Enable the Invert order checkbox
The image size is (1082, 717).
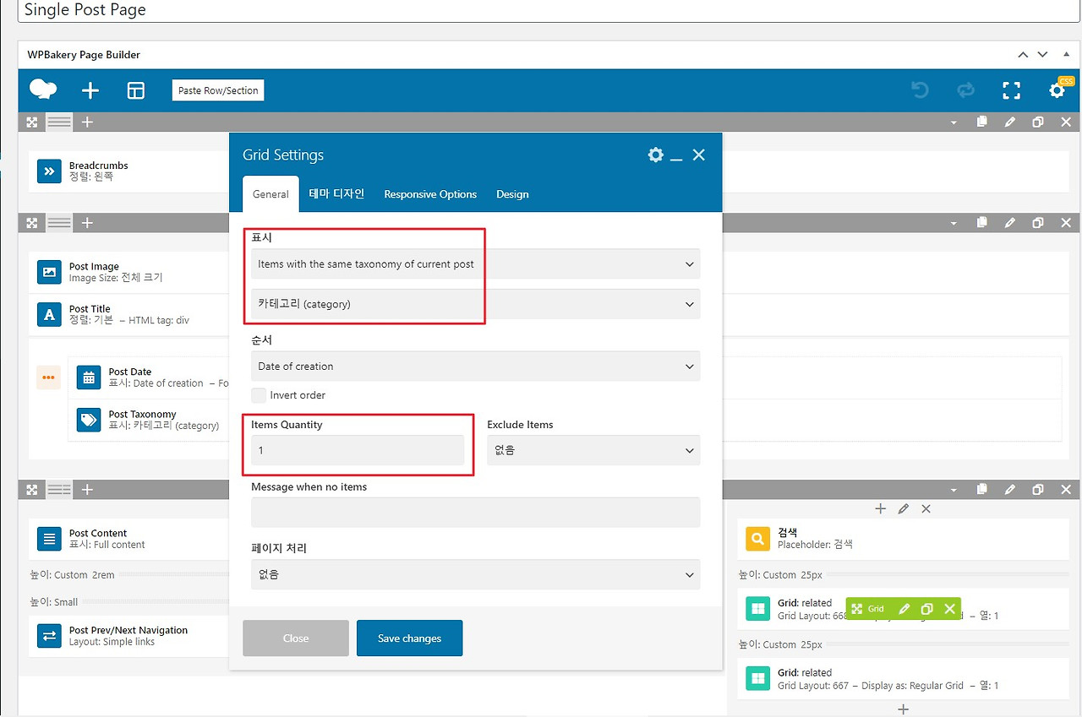coord(259,395)
